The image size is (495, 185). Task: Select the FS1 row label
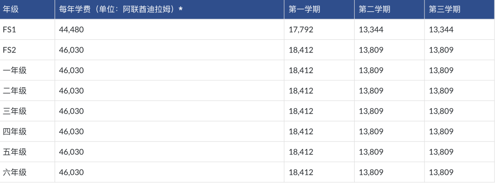10,30
